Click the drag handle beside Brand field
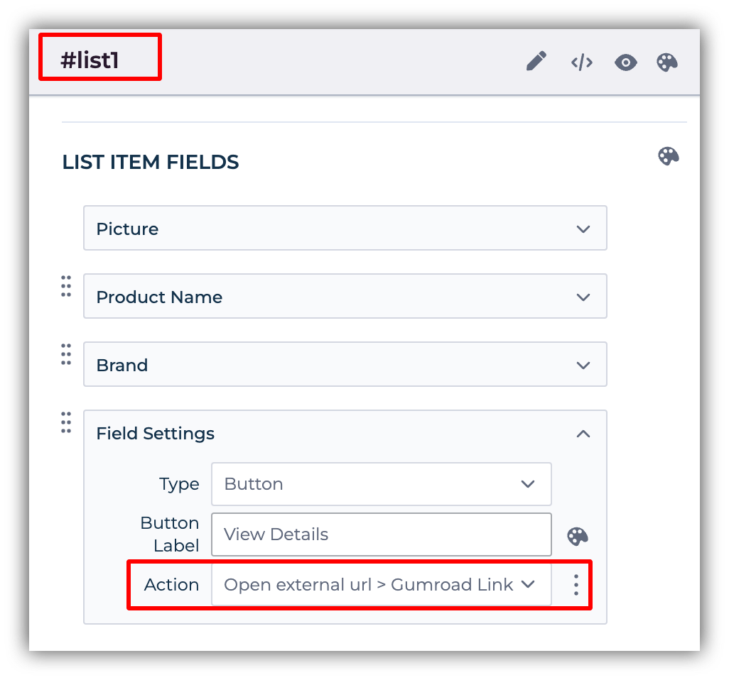The image size is (729, 680). pyautogui.click(x=65, y=354)
